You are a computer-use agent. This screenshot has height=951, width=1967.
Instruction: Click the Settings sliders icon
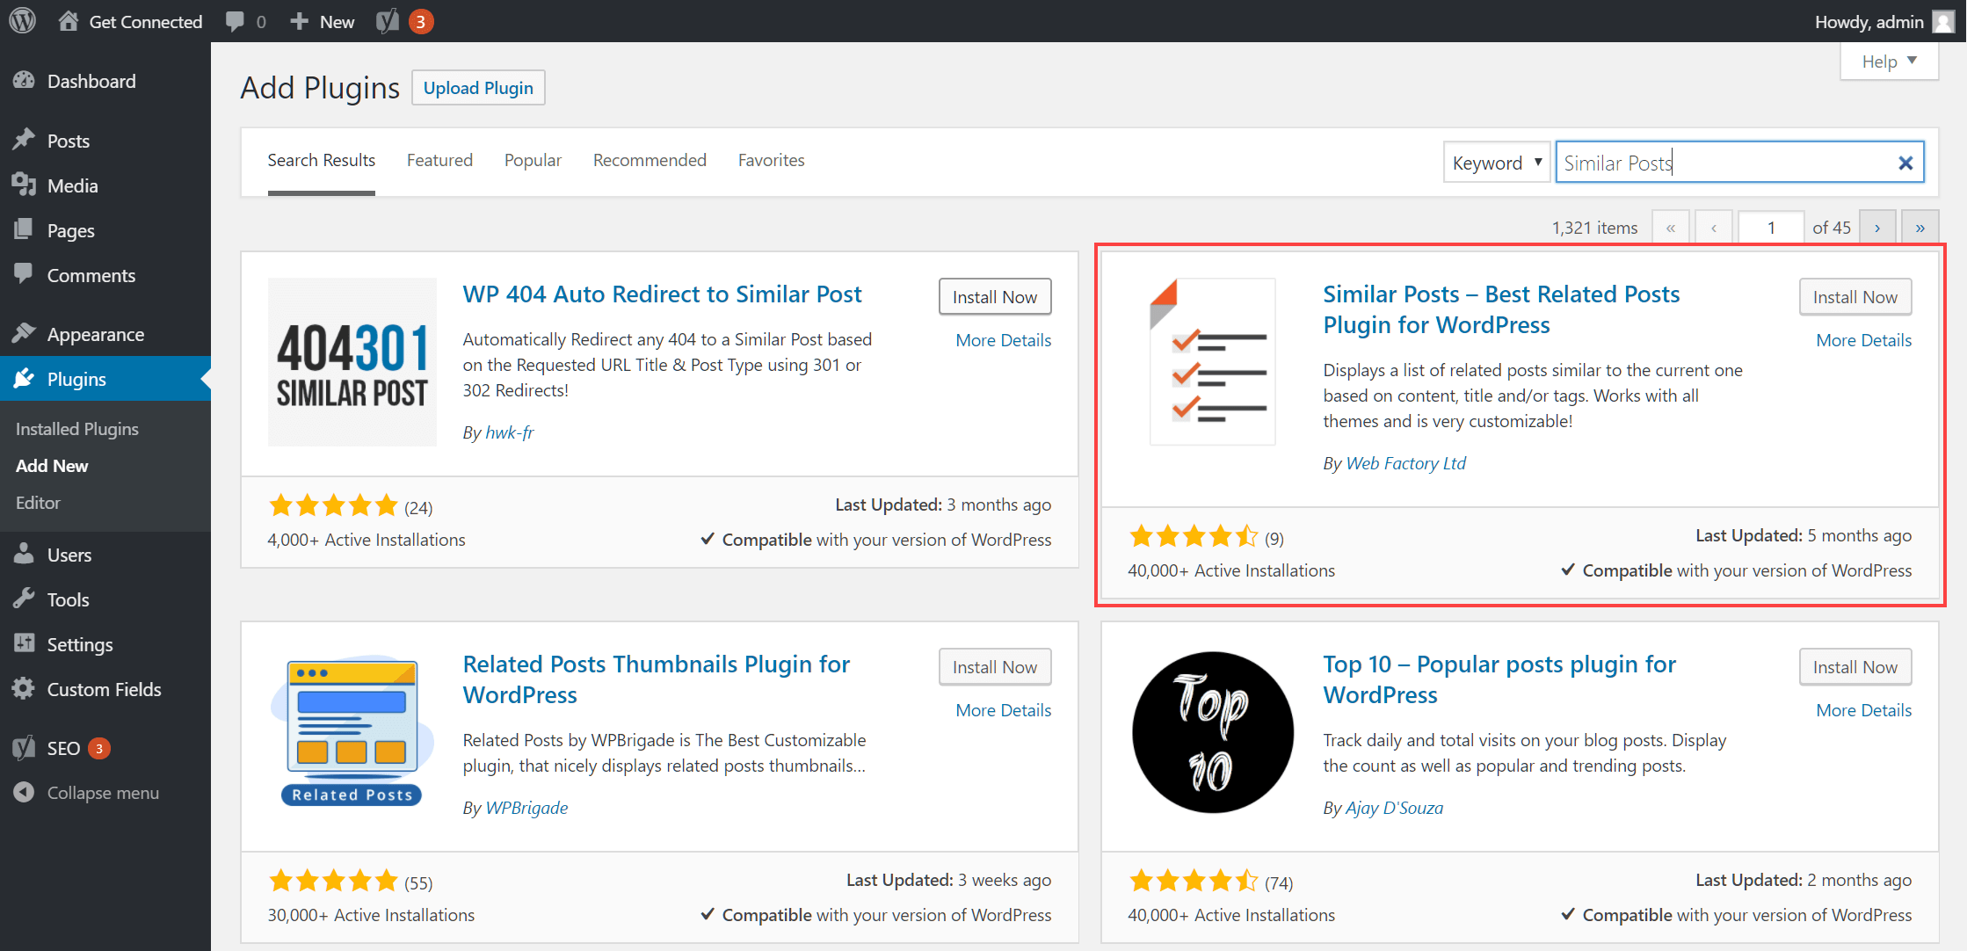click(x=24, y=643)
